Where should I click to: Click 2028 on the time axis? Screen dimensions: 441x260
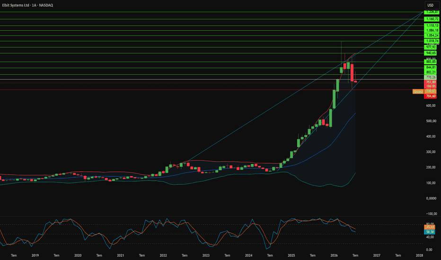click(x=419, y=255)
